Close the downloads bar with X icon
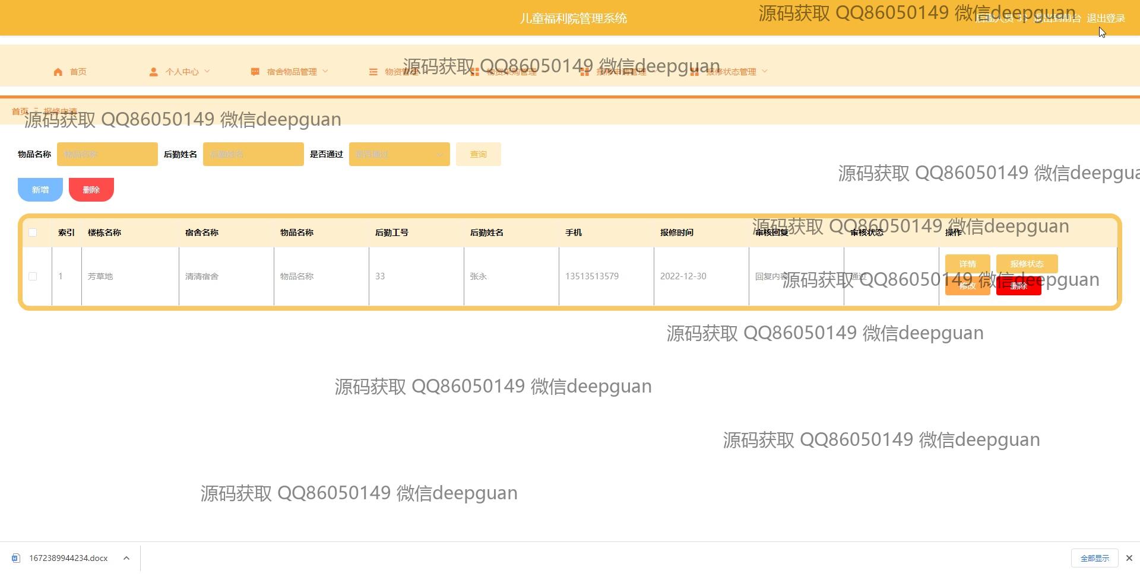 tap(1129, 558)
